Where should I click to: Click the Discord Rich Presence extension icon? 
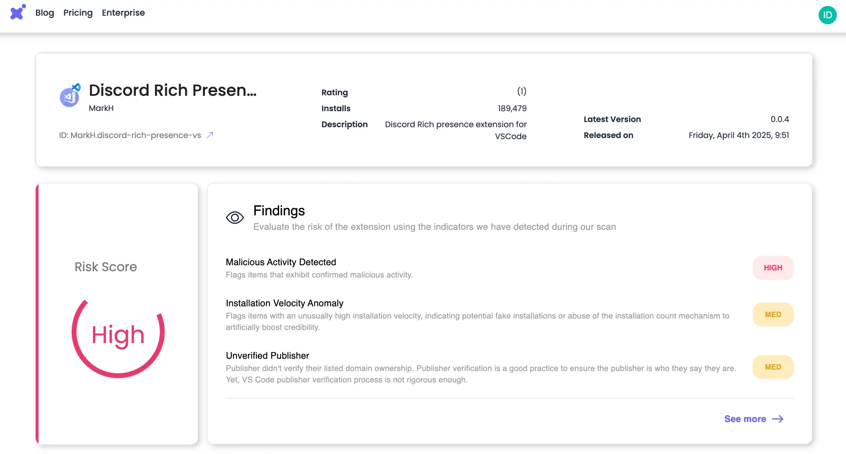(x=70, y=95)
